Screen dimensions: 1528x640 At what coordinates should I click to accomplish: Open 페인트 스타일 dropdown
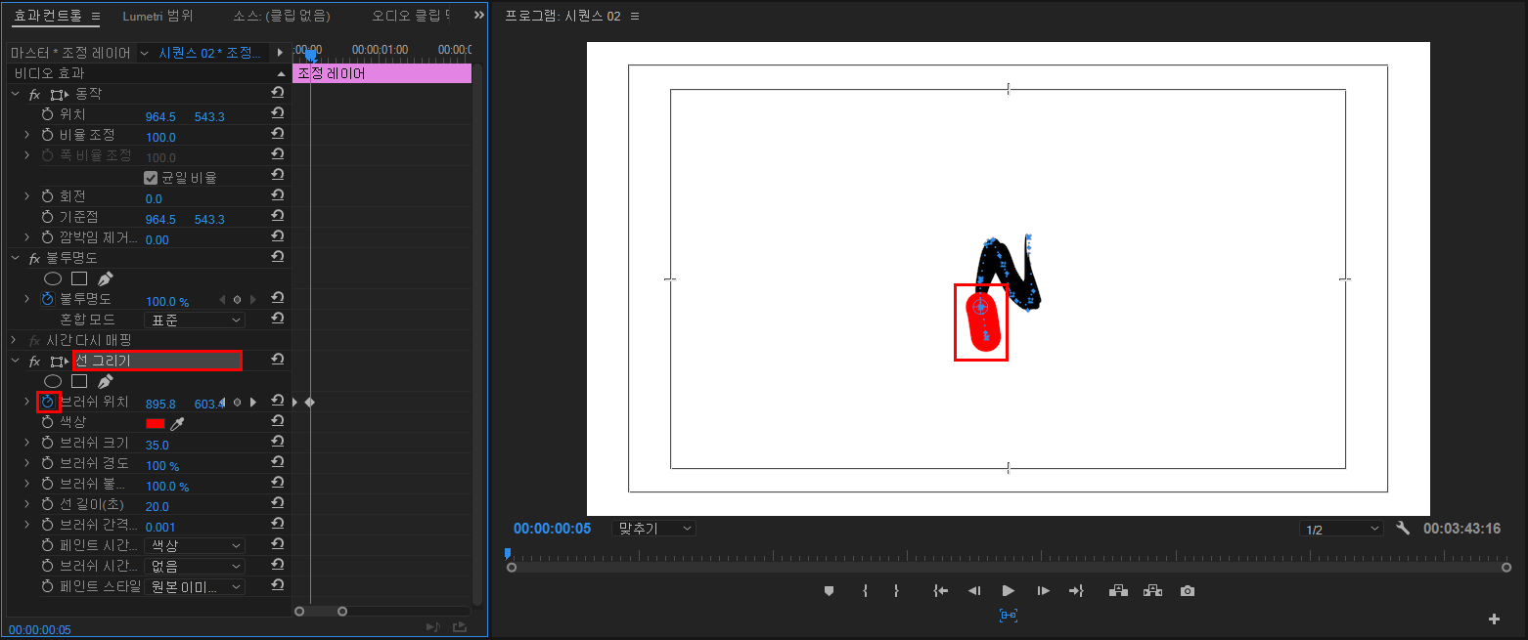click(195, 586)
